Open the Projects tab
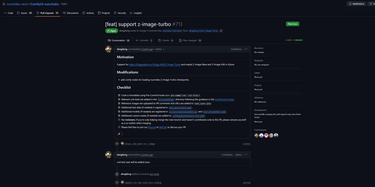 pyautogui.click(x=104, y=13)
